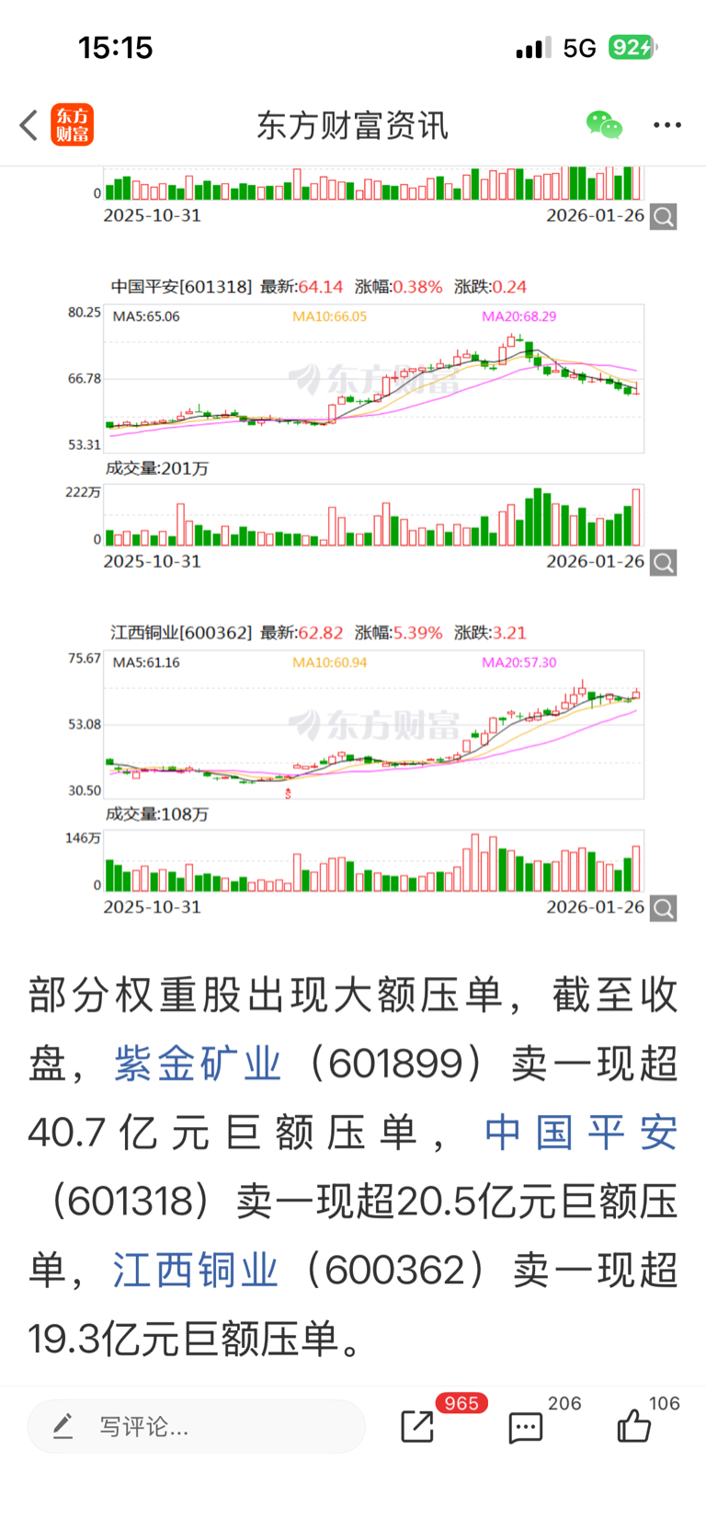
Task: Open the 中国平安 stock link in article
Action: (x=581, y=1133)
